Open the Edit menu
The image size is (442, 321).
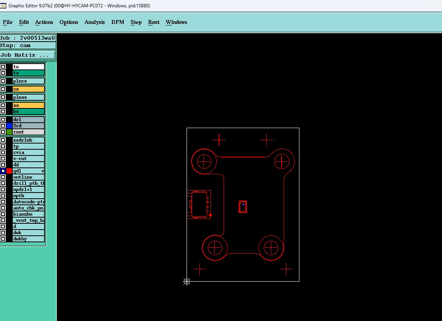coord(24,22)
